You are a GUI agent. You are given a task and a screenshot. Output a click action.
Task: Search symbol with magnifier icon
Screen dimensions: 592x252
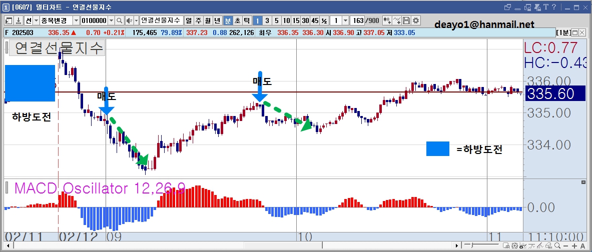pyautogui.click(x=119, y=20)
